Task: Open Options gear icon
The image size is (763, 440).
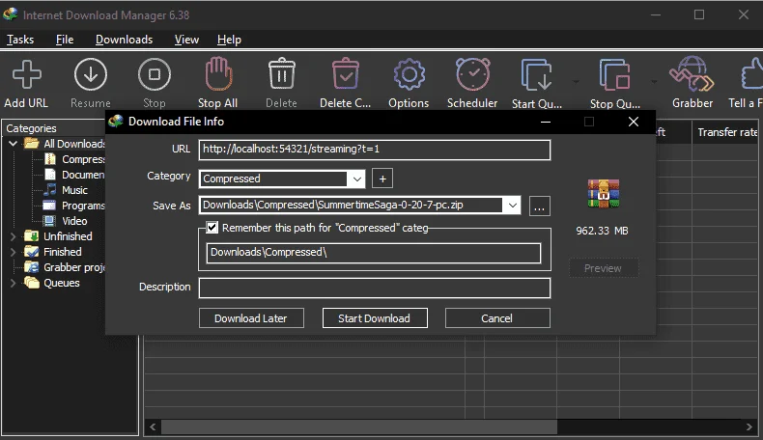Action: (409, 74)
